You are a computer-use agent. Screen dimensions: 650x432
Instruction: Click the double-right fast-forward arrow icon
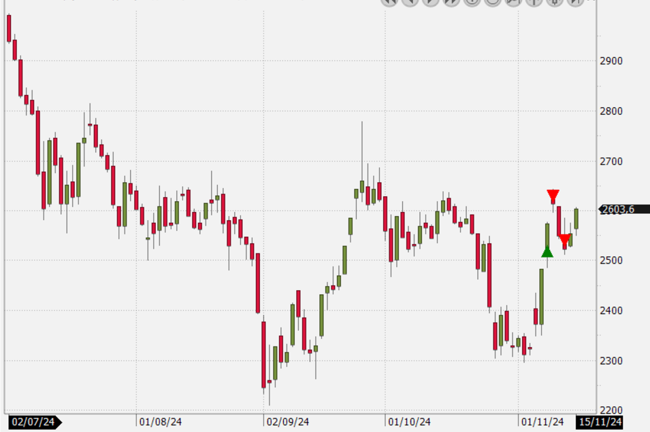(x=451, y=2)
